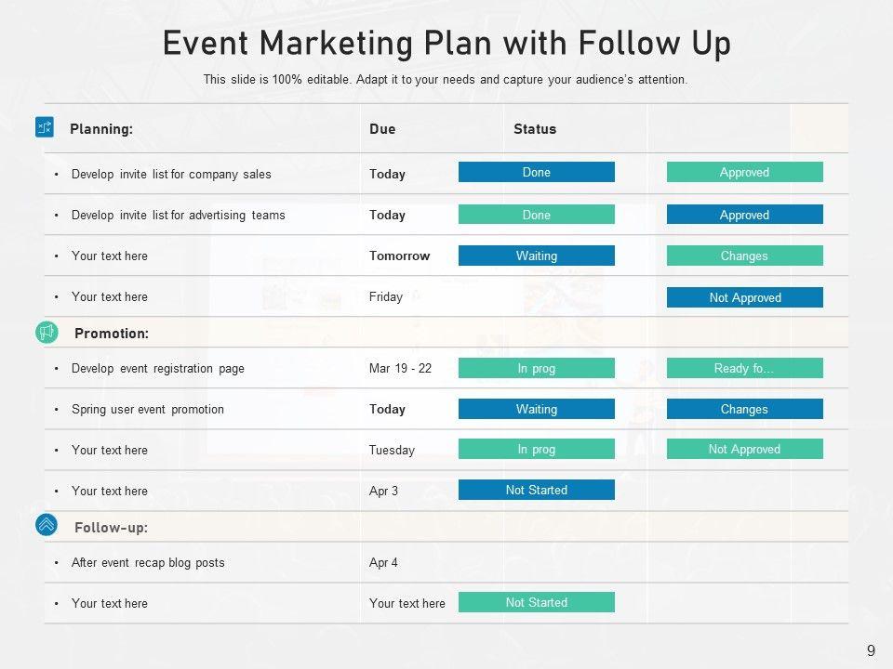The image size is (893, 669).
Task: Click the Follow-up double chevron icon
Action: [x=47, y=525]
